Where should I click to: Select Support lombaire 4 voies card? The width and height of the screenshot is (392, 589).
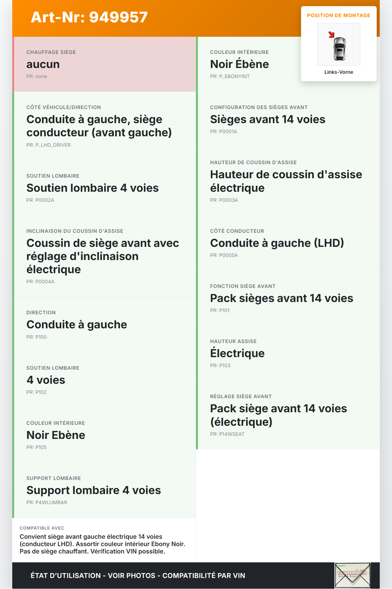pos(93,490)
